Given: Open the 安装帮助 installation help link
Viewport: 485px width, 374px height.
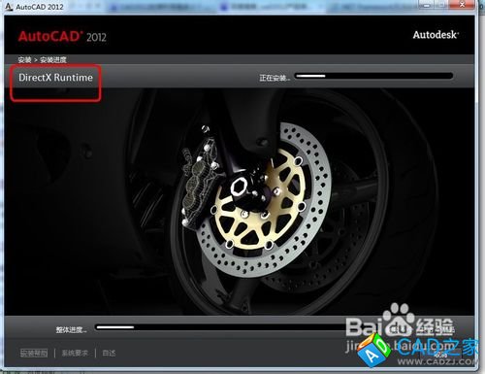Looking at the screenshot, I should (x=34, y=353).
